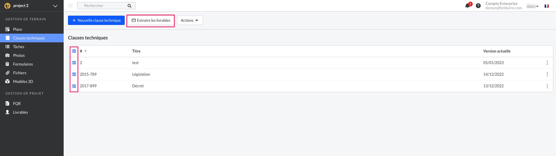The image size is (556, 156).
Task: Open the Actions dropdown
Action: click(x=190, y=20)
